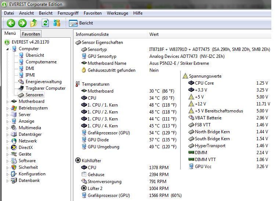275x201 pixels.
Task: Open user management with the people icon
Action: [x=57, y=23]
